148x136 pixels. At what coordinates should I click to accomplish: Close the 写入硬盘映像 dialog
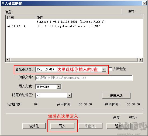(x=144, y=3)
